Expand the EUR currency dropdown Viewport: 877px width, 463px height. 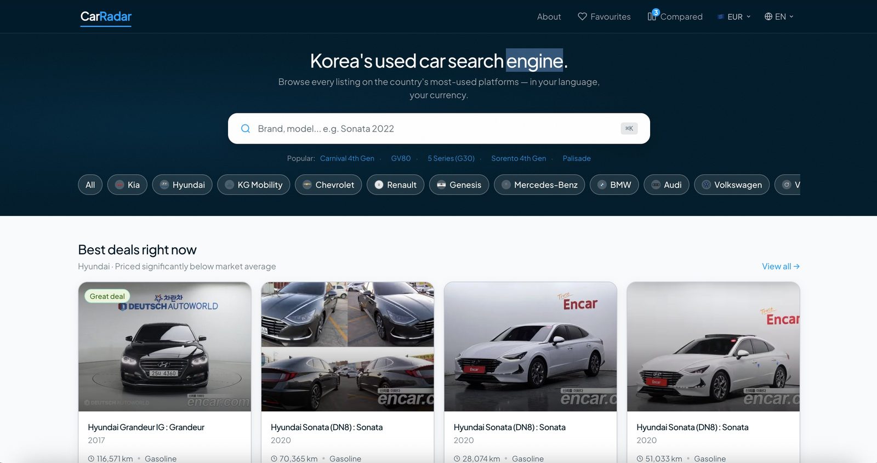[x=734, y=16]
